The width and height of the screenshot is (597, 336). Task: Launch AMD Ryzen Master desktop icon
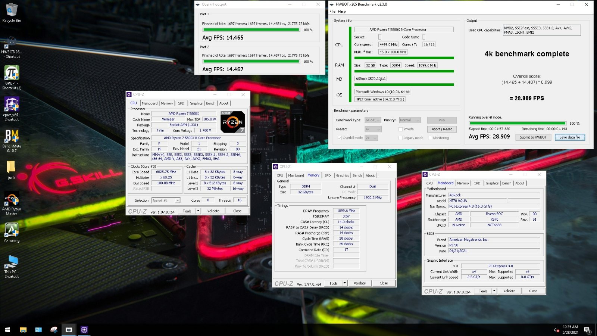12,204
